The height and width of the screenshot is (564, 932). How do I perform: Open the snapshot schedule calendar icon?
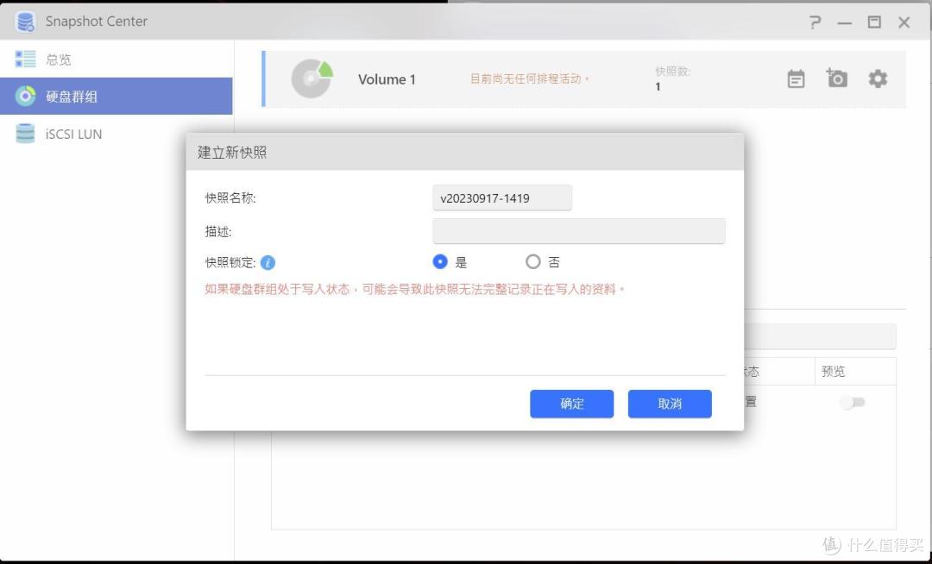tap(796, 79)
